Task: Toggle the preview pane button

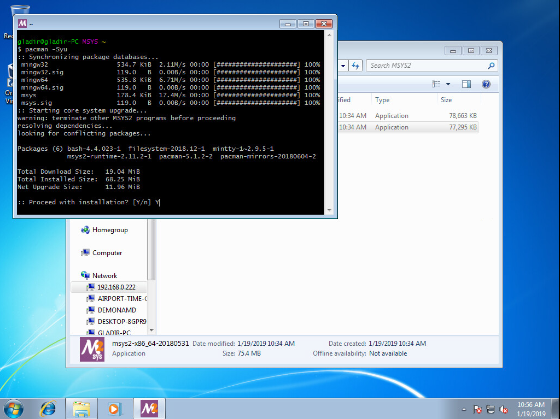Action: (466, 84)
